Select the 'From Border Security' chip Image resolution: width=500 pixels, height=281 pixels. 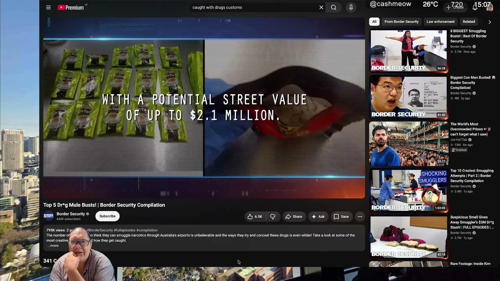point(401,22)
